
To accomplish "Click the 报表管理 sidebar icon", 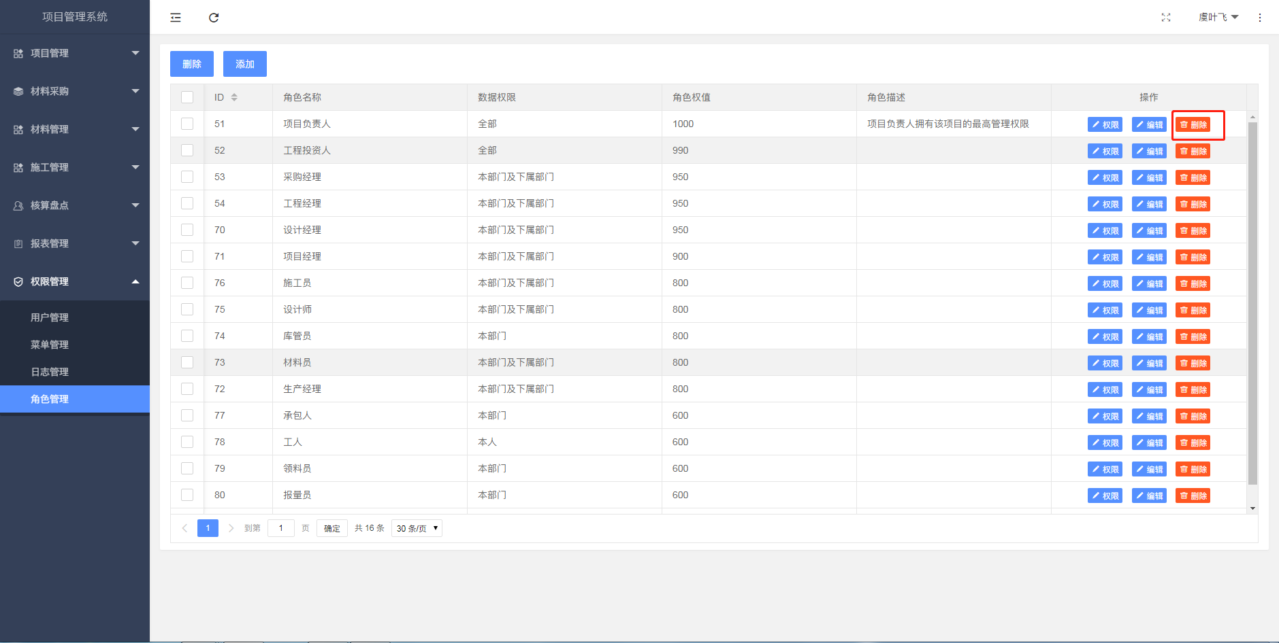I will click(18, 243).
